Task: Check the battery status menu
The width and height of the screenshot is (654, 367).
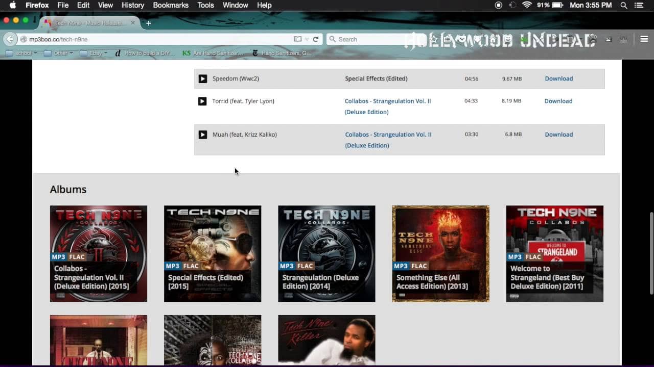Action: (x=550, y=5)
